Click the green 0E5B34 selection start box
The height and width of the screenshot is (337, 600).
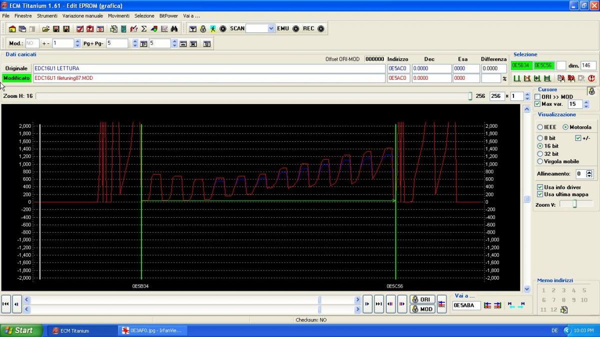pyautogui.click(x=521, y=65)
